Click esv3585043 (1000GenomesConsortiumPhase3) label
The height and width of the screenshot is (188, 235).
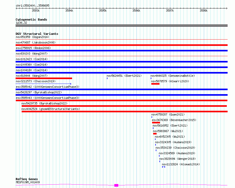pos(48,98)
